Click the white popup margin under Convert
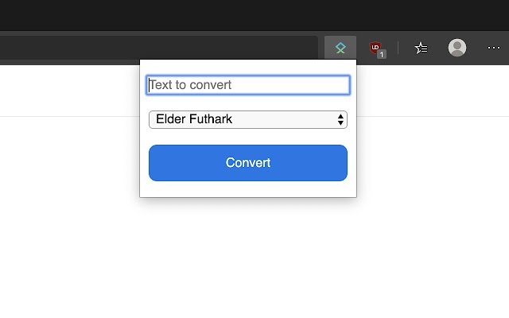The height and width of the screenshot is (318, 509). pos(248,189)
